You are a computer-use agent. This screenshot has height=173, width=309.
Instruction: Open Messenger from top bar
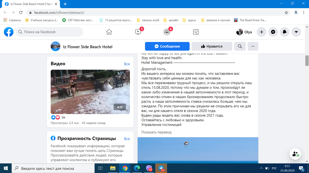click(273, 32)
